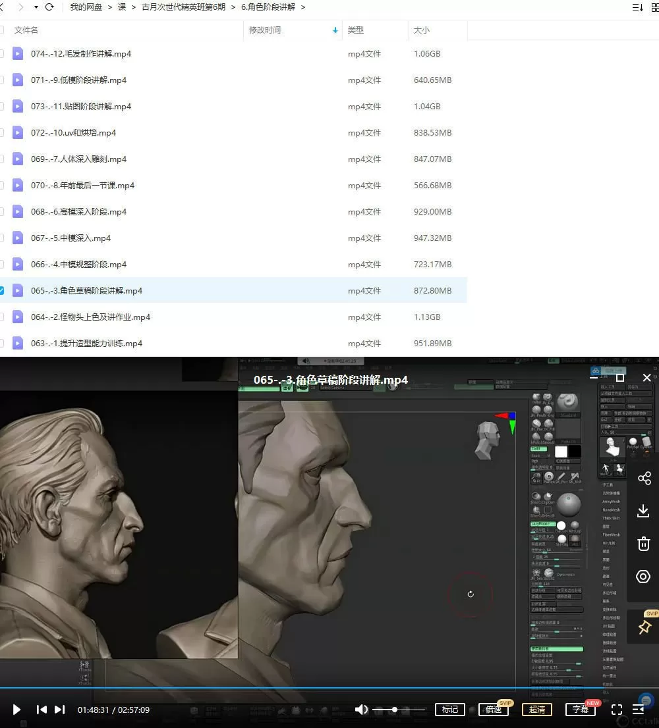The image size is (659, 728).
Task: Open the sort order options dropdown
Action: [637, 7]
